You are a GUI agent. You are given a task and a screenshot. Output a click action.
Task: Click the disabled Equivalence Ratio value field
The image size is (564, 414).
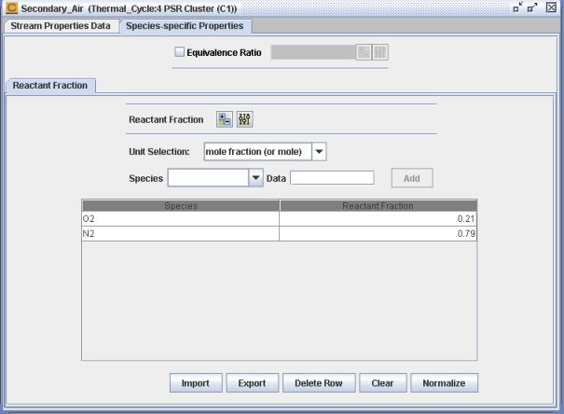(313, 52)
